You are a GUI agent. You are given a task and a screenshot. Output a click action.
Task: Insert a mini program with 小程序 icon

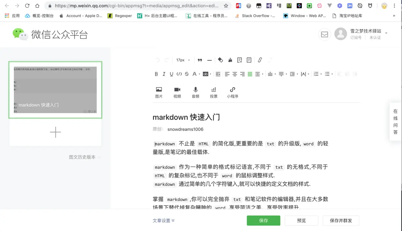click(232, 92)
